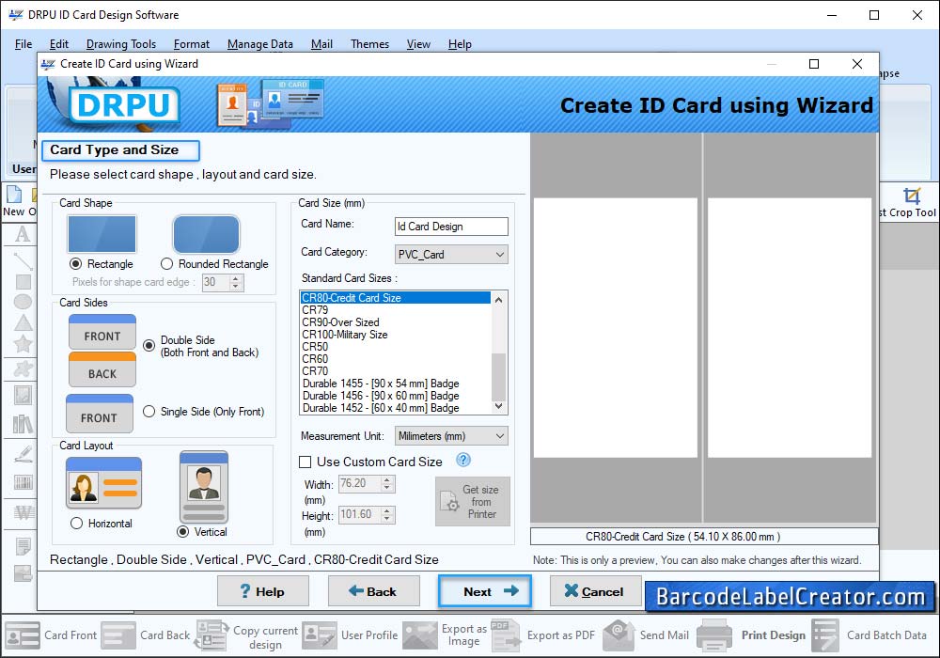Open the Manage Data menu
This screenshot has height=658, width=940.
click(x=260, y=44)
